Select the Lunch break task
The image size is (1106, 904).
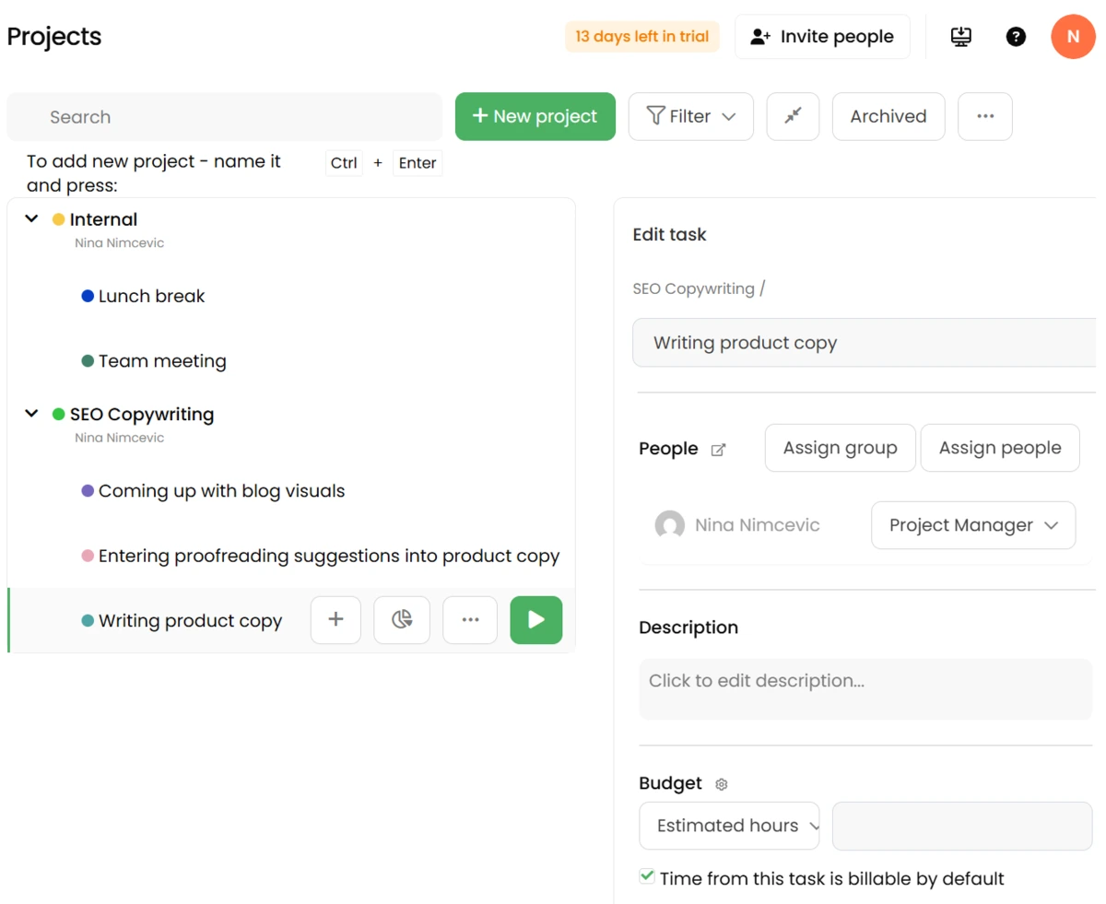coord(152,296)
